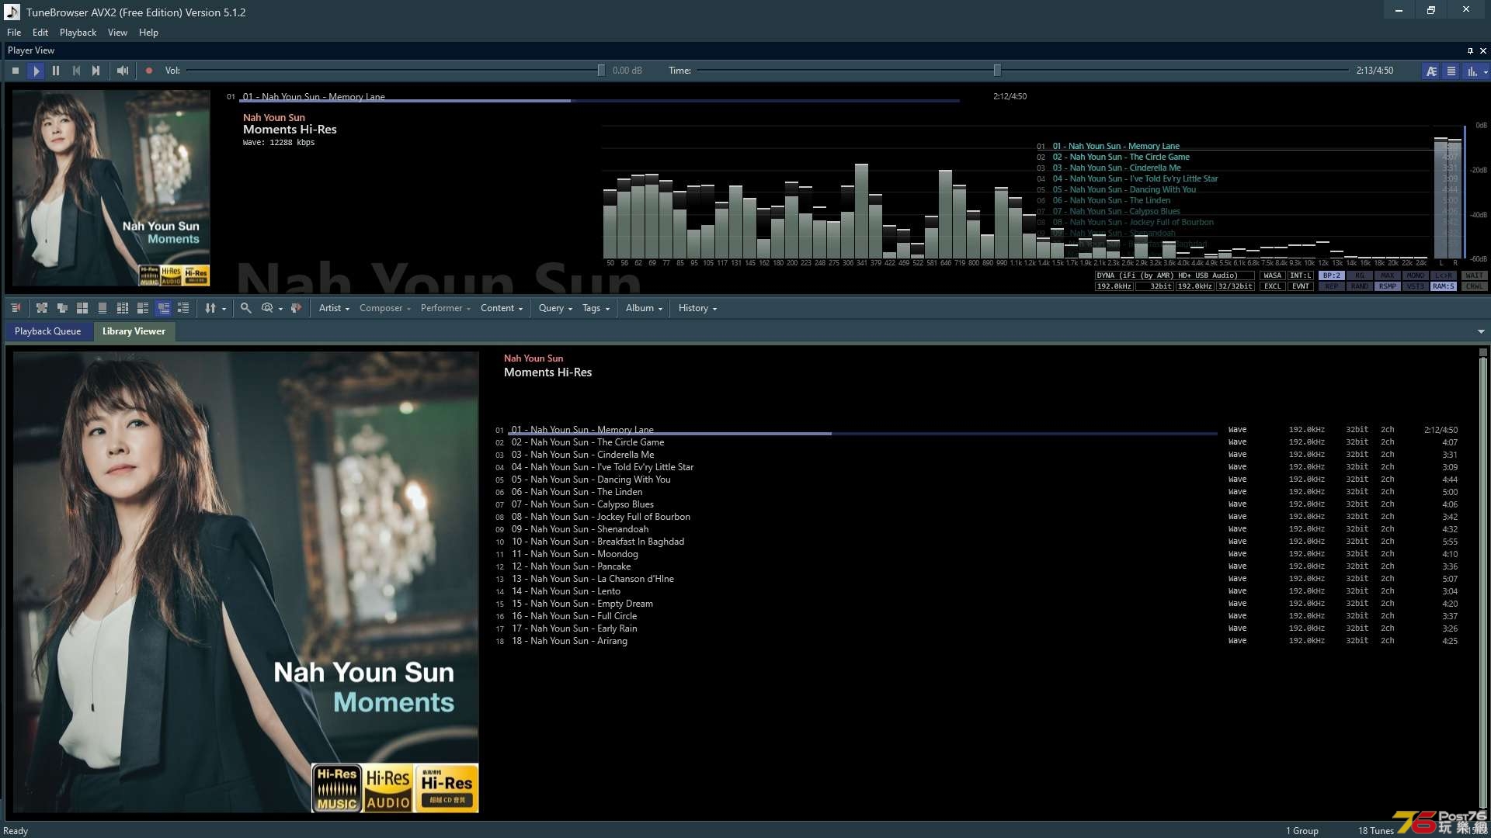
Task: Select the Library Viewer tab
Action: 133,331
